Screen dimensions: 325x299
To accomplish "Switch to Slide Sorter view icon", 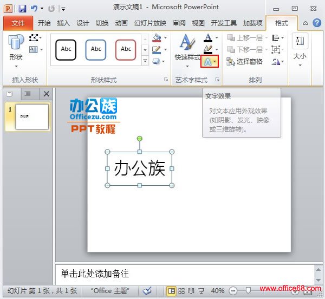I will point(181,291).
